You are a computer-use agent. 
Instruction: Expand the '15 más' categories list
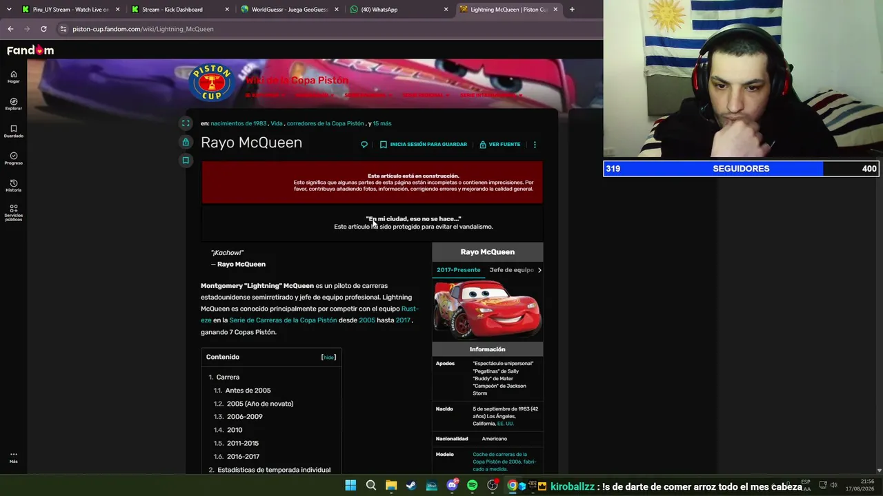tap(382, 123)
